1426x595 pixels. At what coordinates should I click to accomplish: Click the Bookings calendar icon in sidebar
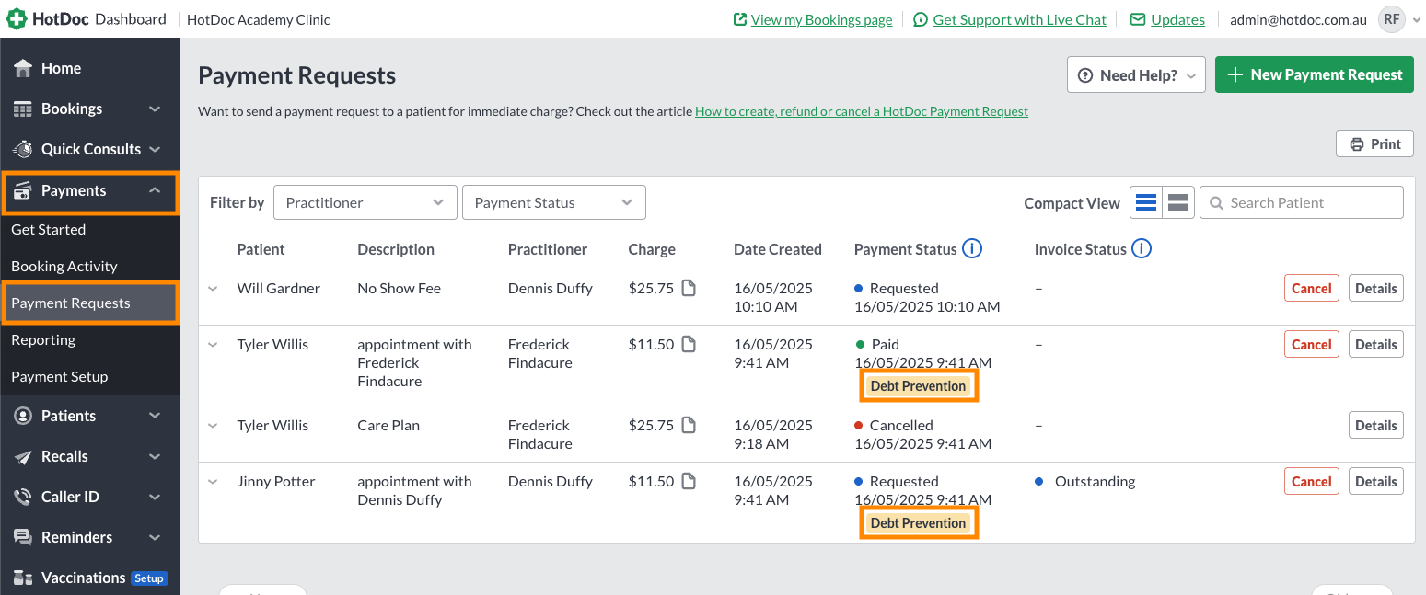point(23,109)
